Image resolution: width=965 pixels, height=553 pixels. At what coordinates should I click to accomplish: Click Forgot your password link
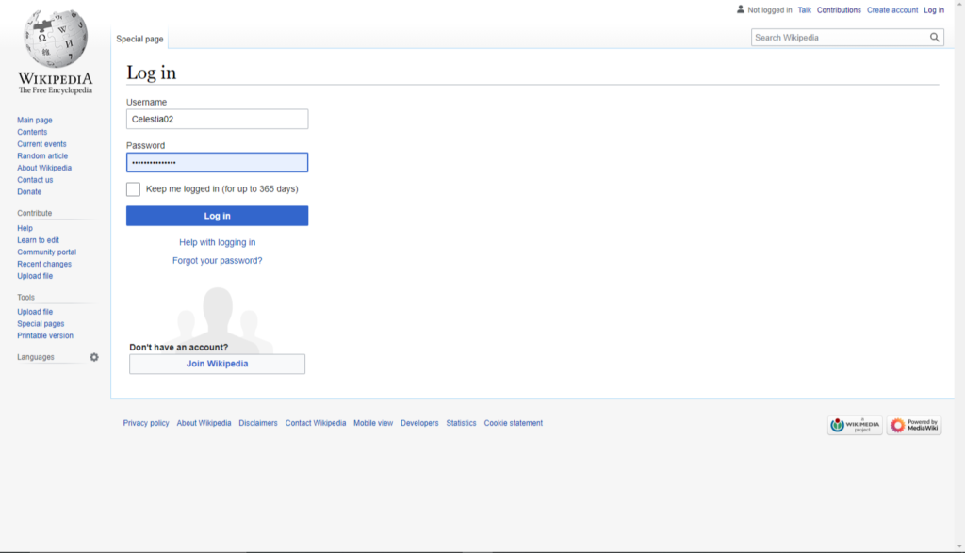pos(218,261)
